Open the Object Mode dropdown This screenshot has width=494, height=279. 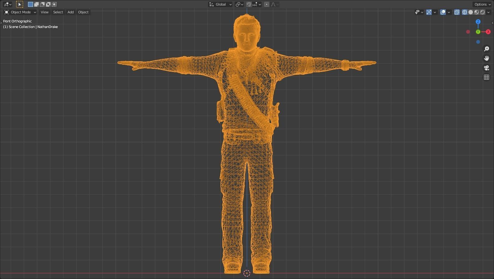click(x=20, y=12)
